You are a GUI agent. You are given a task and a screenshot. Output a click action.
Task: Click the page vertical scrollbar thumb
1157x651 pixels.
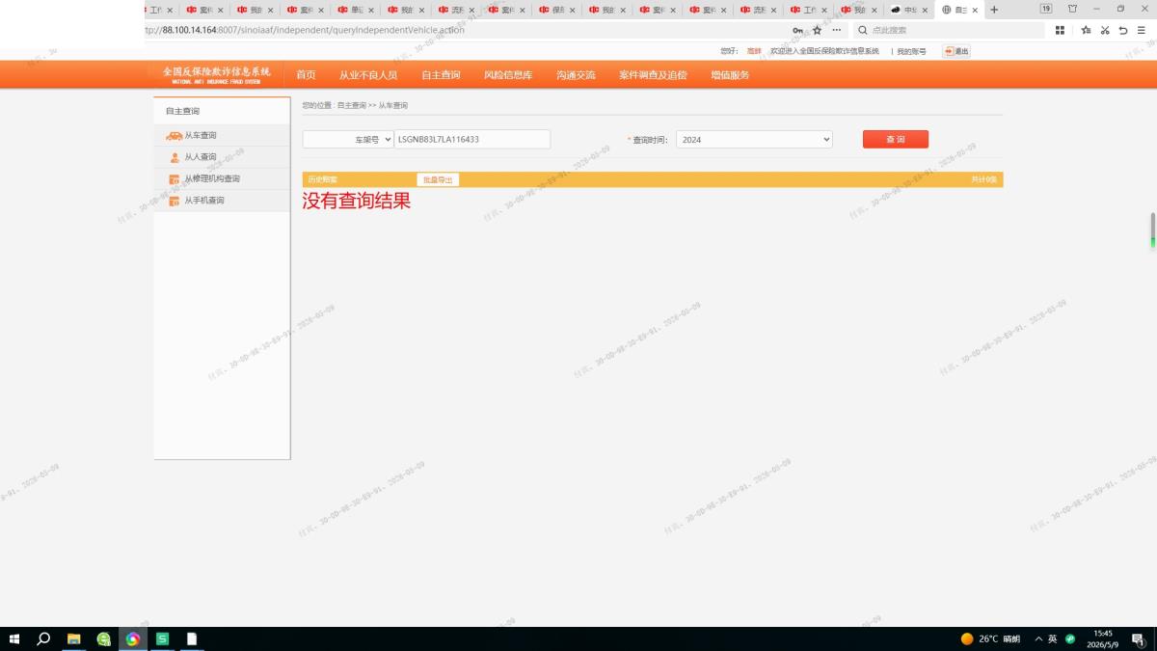tap(1152, 230)
